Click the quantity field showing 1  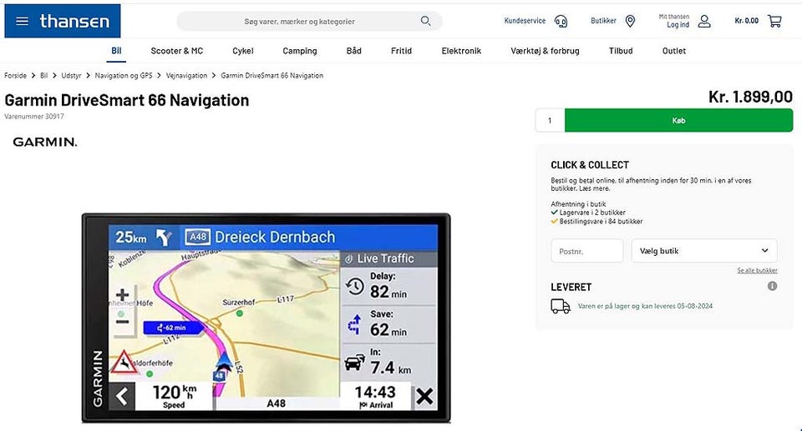[x=550, y=121]
